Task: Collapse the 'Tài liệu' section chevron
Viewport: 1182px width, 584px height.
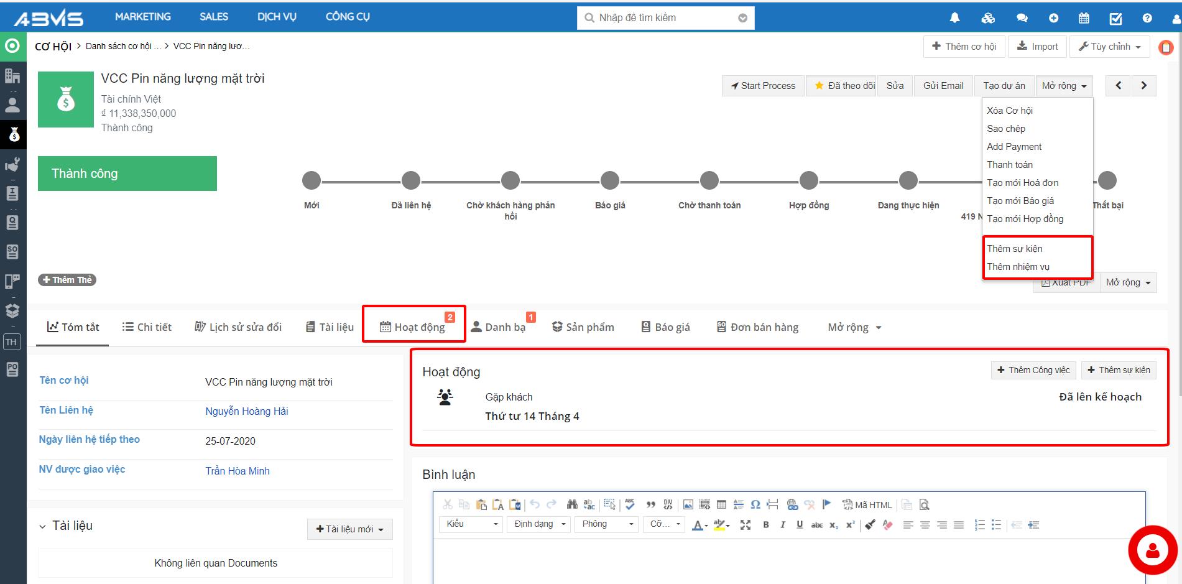Action: (42, 527)
